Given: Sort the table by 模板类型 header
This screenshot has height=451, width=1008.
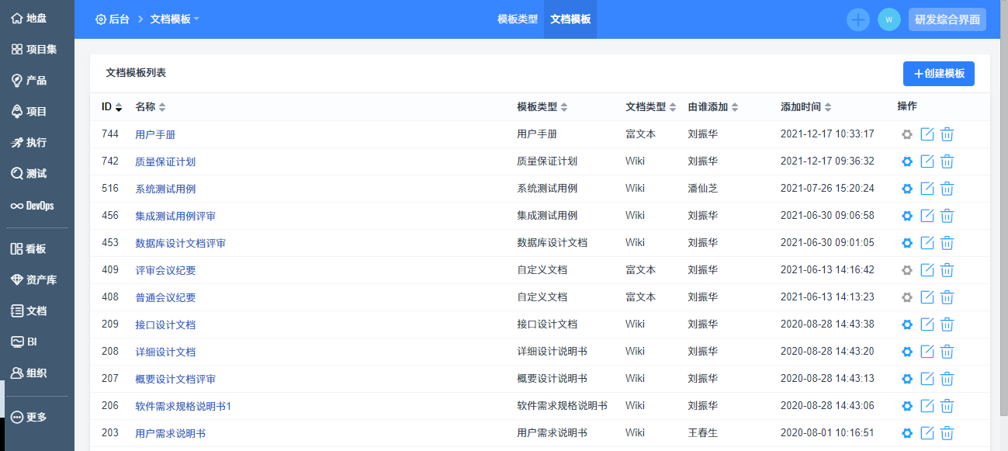Looking at the screenshot, I should click(x=542, y=107).
